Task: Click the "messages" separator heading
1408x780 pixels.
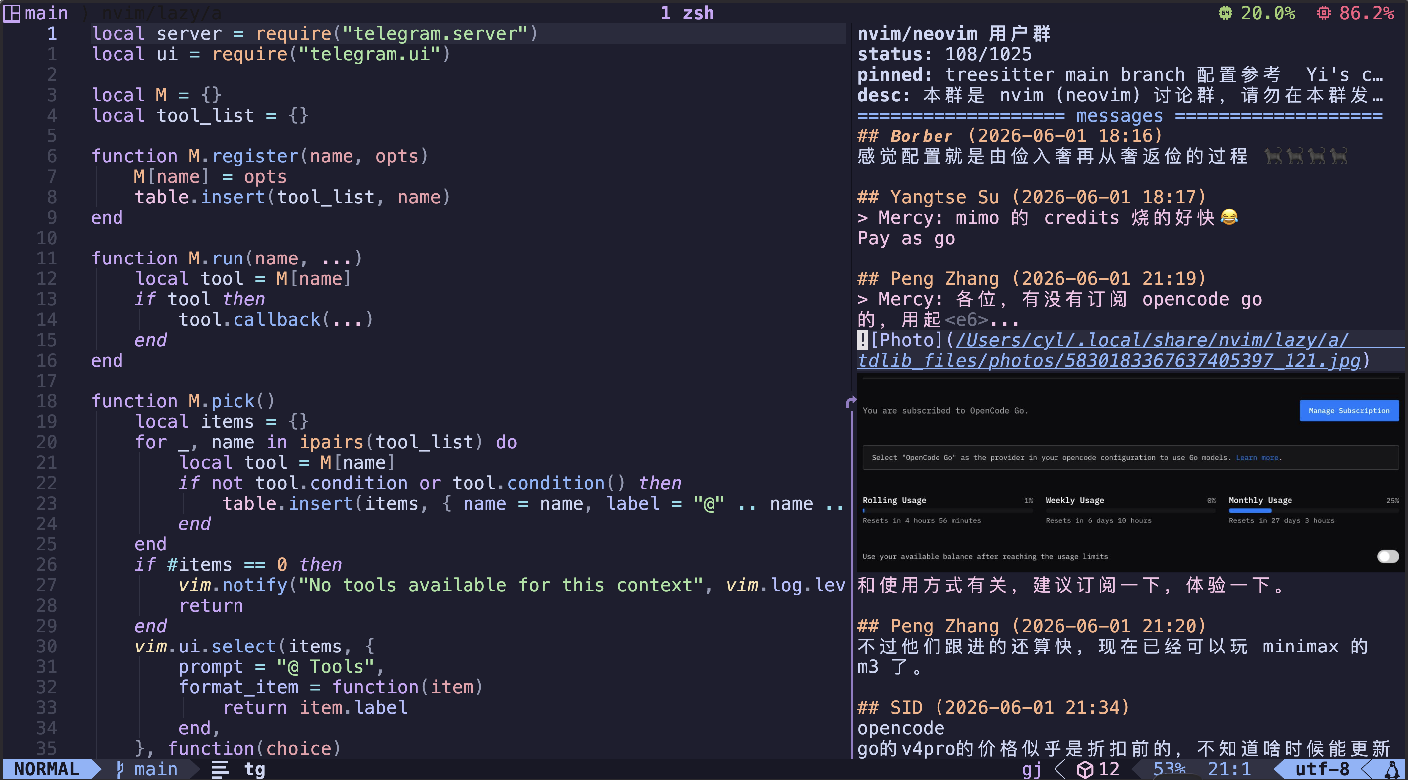Action: click(1119, 116)
